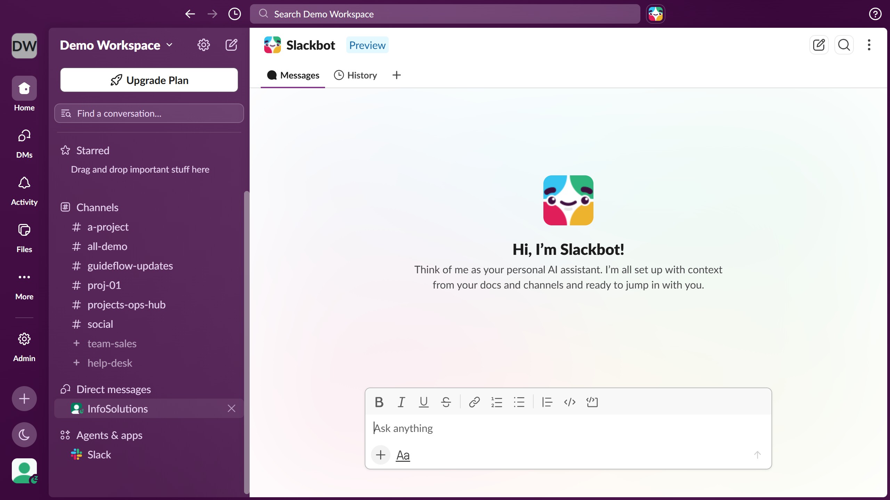Screen dimensions: 890x500
Task: Collapse the Starred section
Action: coord(92,150)
